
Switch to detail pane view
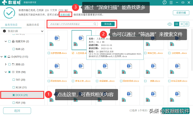(187, 24)
